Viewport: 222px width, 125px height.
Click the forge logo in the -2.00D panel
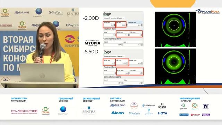click(x=107, y=14)
